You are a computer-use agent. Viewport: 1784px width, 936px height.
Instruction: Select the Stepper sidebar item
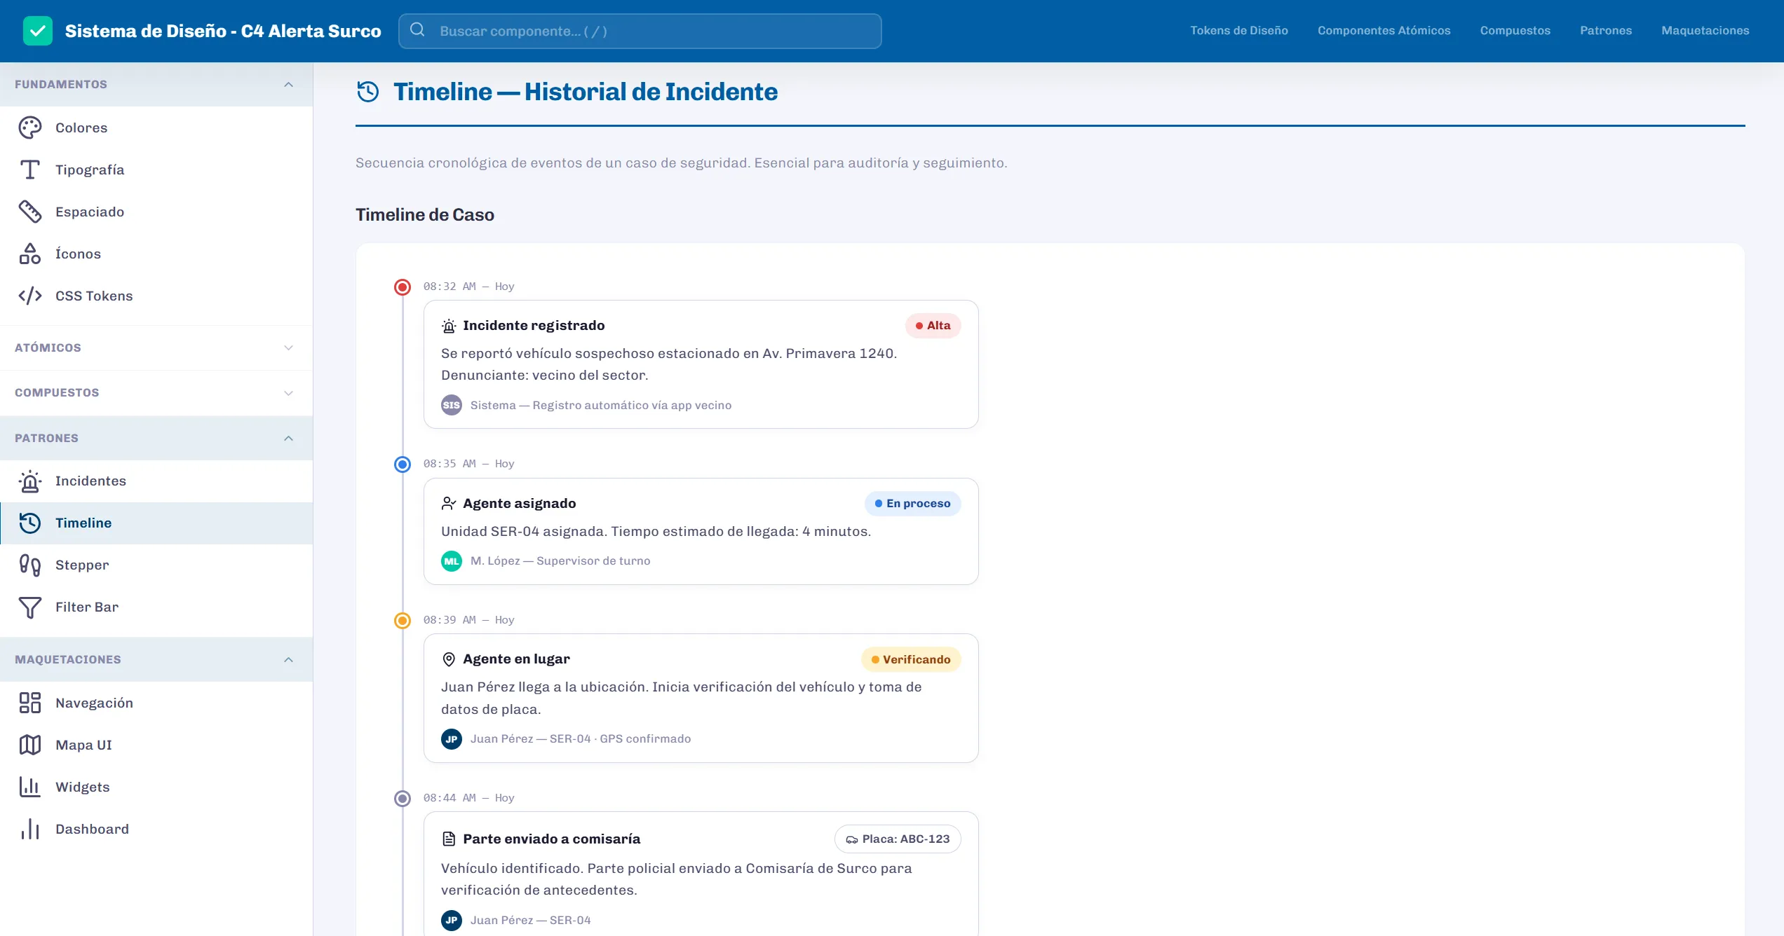[x=156, y=565]
